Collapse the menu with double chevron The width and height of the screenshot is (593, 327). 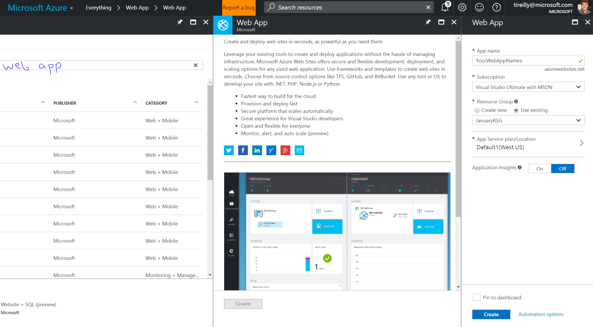(x=71, y=8)
